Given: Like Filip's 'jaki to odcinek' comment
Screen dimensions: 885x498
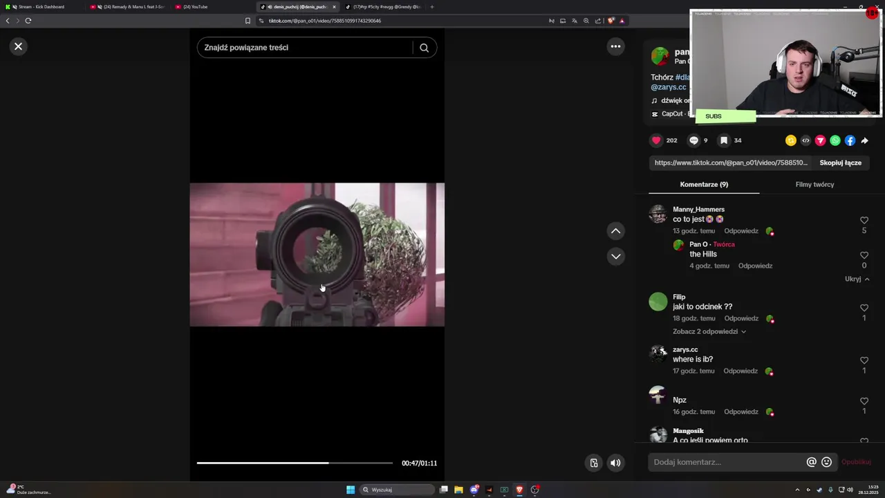Looking at the screenshot, I should pyautogui.click(x=864, y=308).
